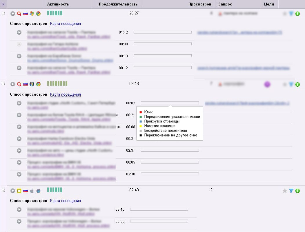Sort the table by Активность
Image resolution: width=305 pixels, height=232 pixels.
pos(58,4)
